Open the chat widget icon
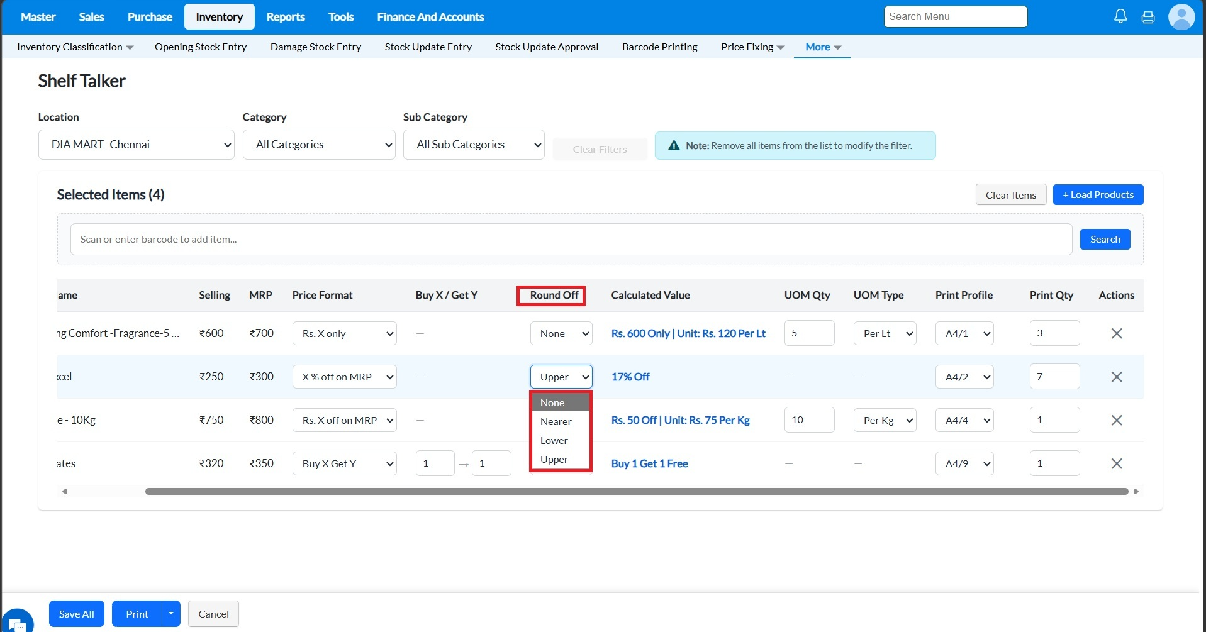The image size is (1206, 632). pyautogui.click(x=17, y=623)
